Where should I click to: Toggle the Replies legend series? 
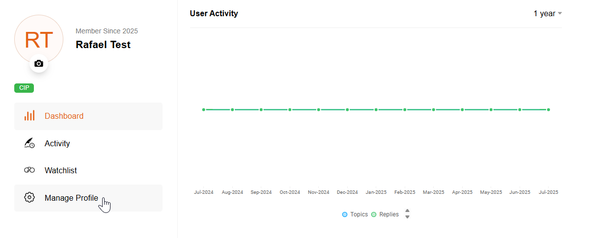(385, 214)
